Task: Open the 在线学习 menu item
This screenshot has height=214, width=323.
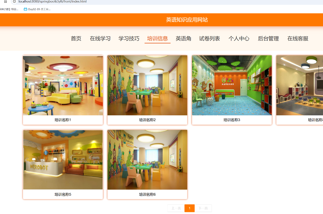Action: click(100, 38)
